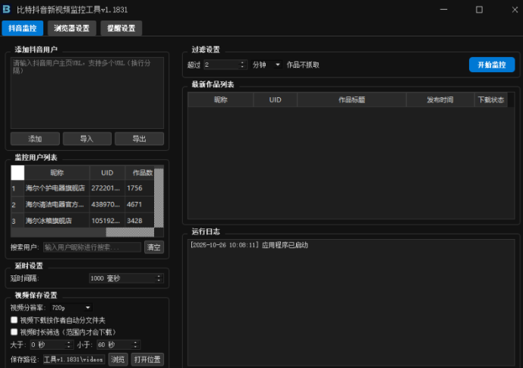Image resolution: width=523 pixels, height=368 pixels.
Task: Open the 分钟 time unit dropdown
Action: [266, 64]
